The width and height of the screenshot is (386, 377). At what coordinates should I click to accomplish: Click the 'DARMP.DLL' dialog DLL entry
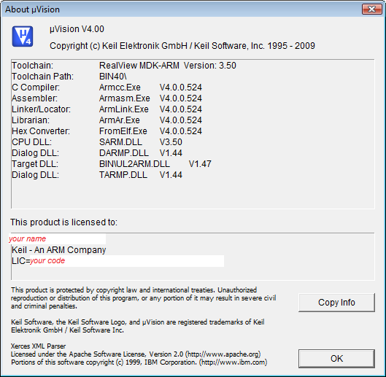click(124, 153)
